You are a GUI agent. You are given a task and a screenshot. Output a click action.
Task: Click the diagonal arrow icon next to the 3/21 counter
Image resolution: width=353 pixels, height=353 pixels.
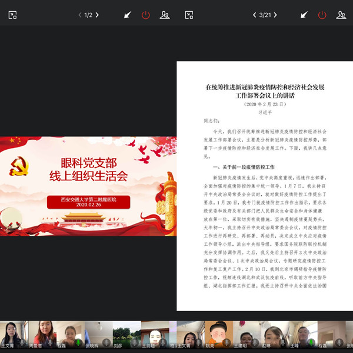[304, 15]
